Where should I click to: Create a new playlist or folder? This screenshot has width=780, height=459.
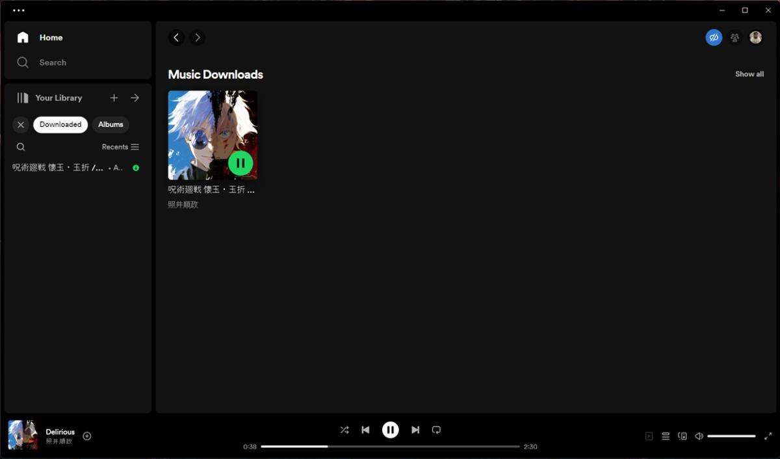click(x=114, y=98)
